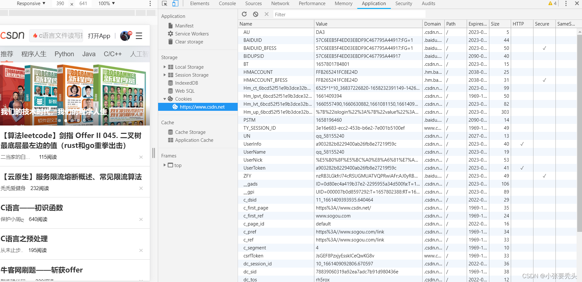Switch to the Sources tab
The width and height of the screenshot is (582, 282).
click(253, 4)
